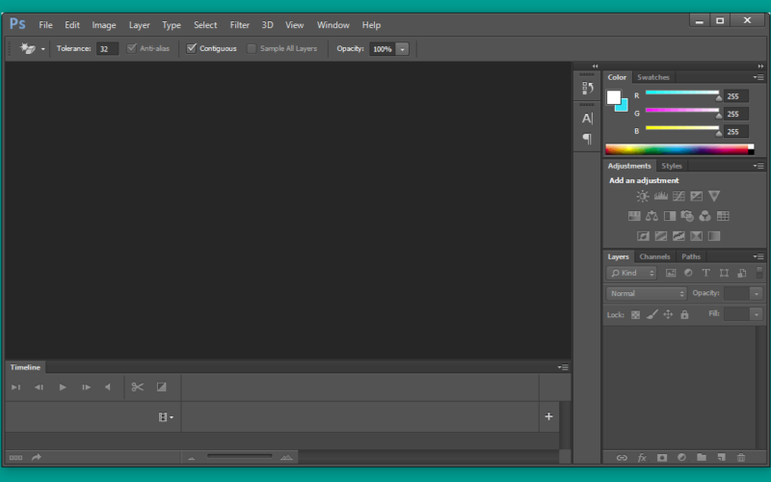The image size is (771, 482).
Task: Click the fx layer style icon
Action: coord(642,457)
